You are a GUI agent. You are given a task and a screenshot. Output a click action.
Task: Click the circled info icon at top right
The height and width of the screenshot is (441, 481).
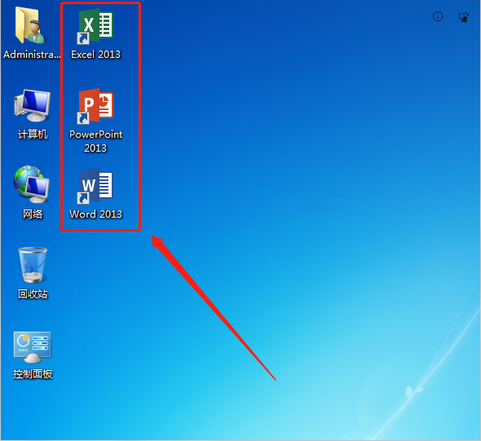pyautogui.click(x=438, y=16)
